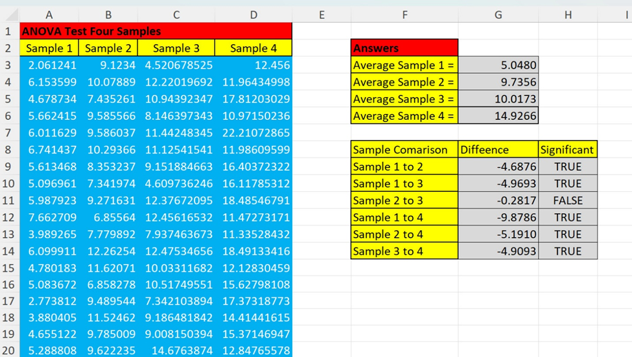The height and width of the screenshot is (357, 632).
Task: Click row 15 header
Action: click(x=9, y=268)
